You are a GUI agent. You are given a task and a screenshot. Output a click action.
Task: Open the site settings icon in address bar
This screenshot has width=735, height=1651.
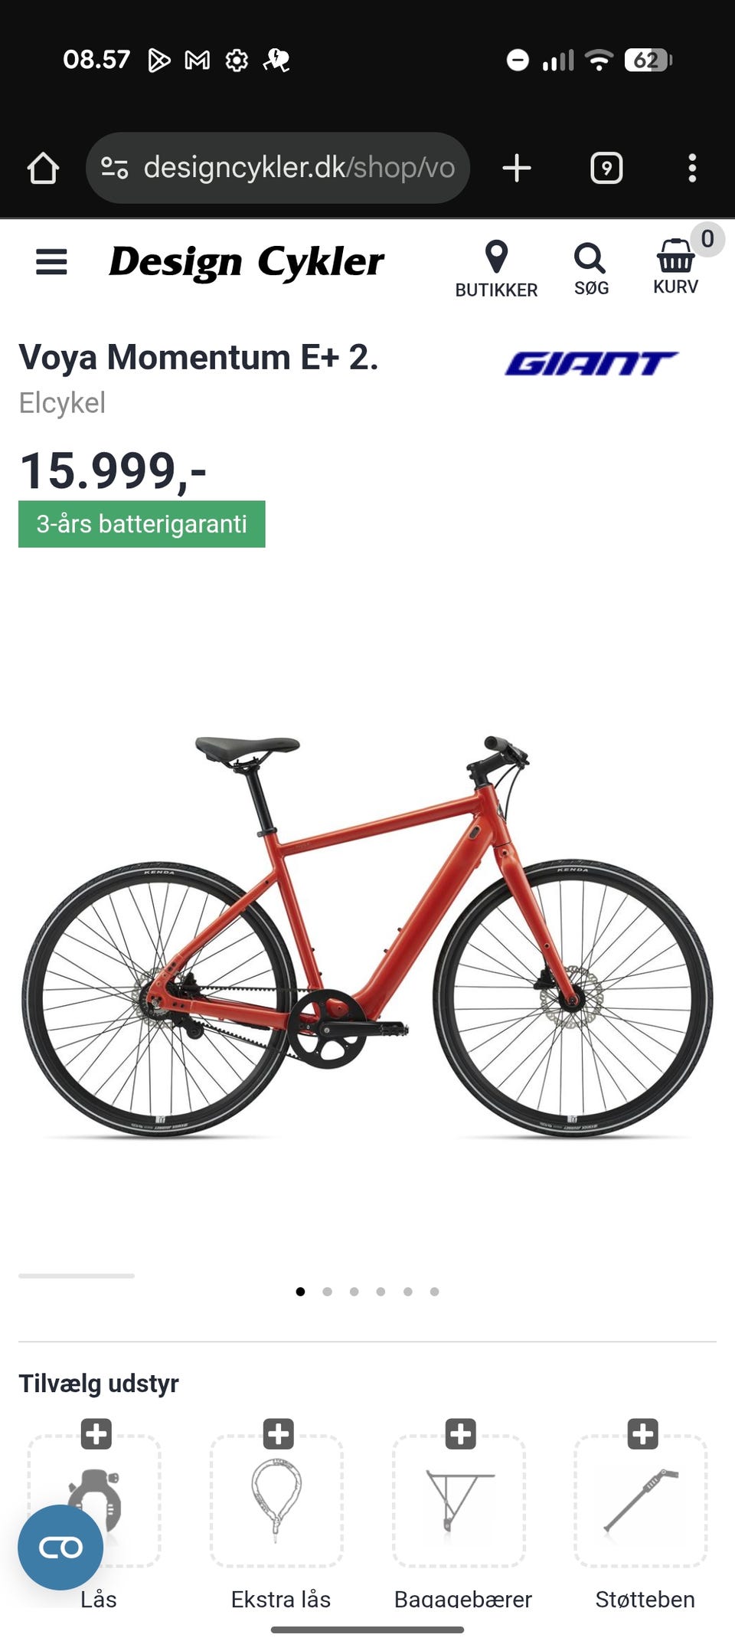click(x=115, y=168)
